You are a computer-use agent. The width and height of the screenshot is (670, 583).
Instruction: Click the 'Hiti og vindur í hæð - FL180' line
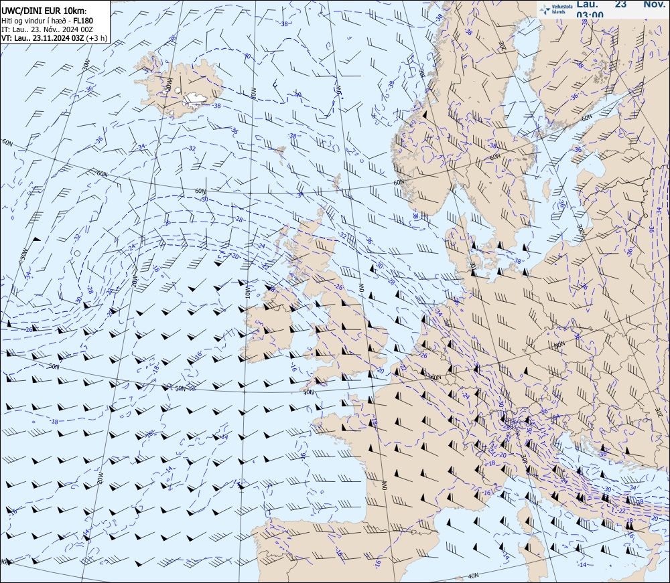click(47, 21)
